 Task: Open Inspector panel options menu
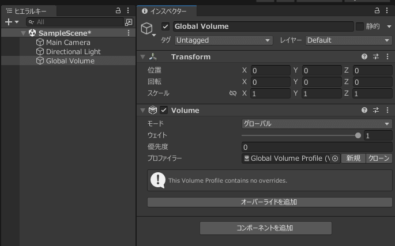[x=387, y=10]
